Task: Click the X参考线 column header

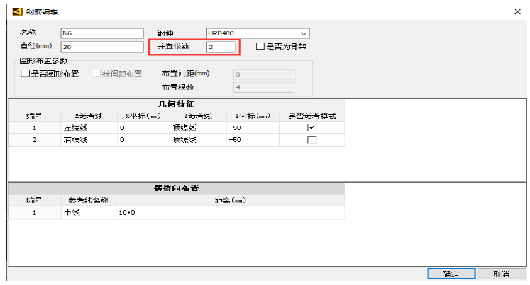Action: pos(89,116)
